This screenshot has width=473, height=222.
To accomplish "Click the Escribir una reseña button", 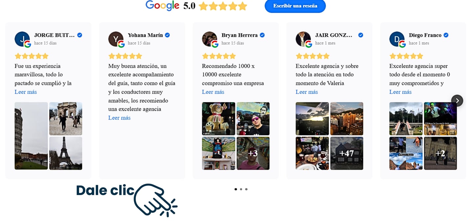I will coord(295,6).
